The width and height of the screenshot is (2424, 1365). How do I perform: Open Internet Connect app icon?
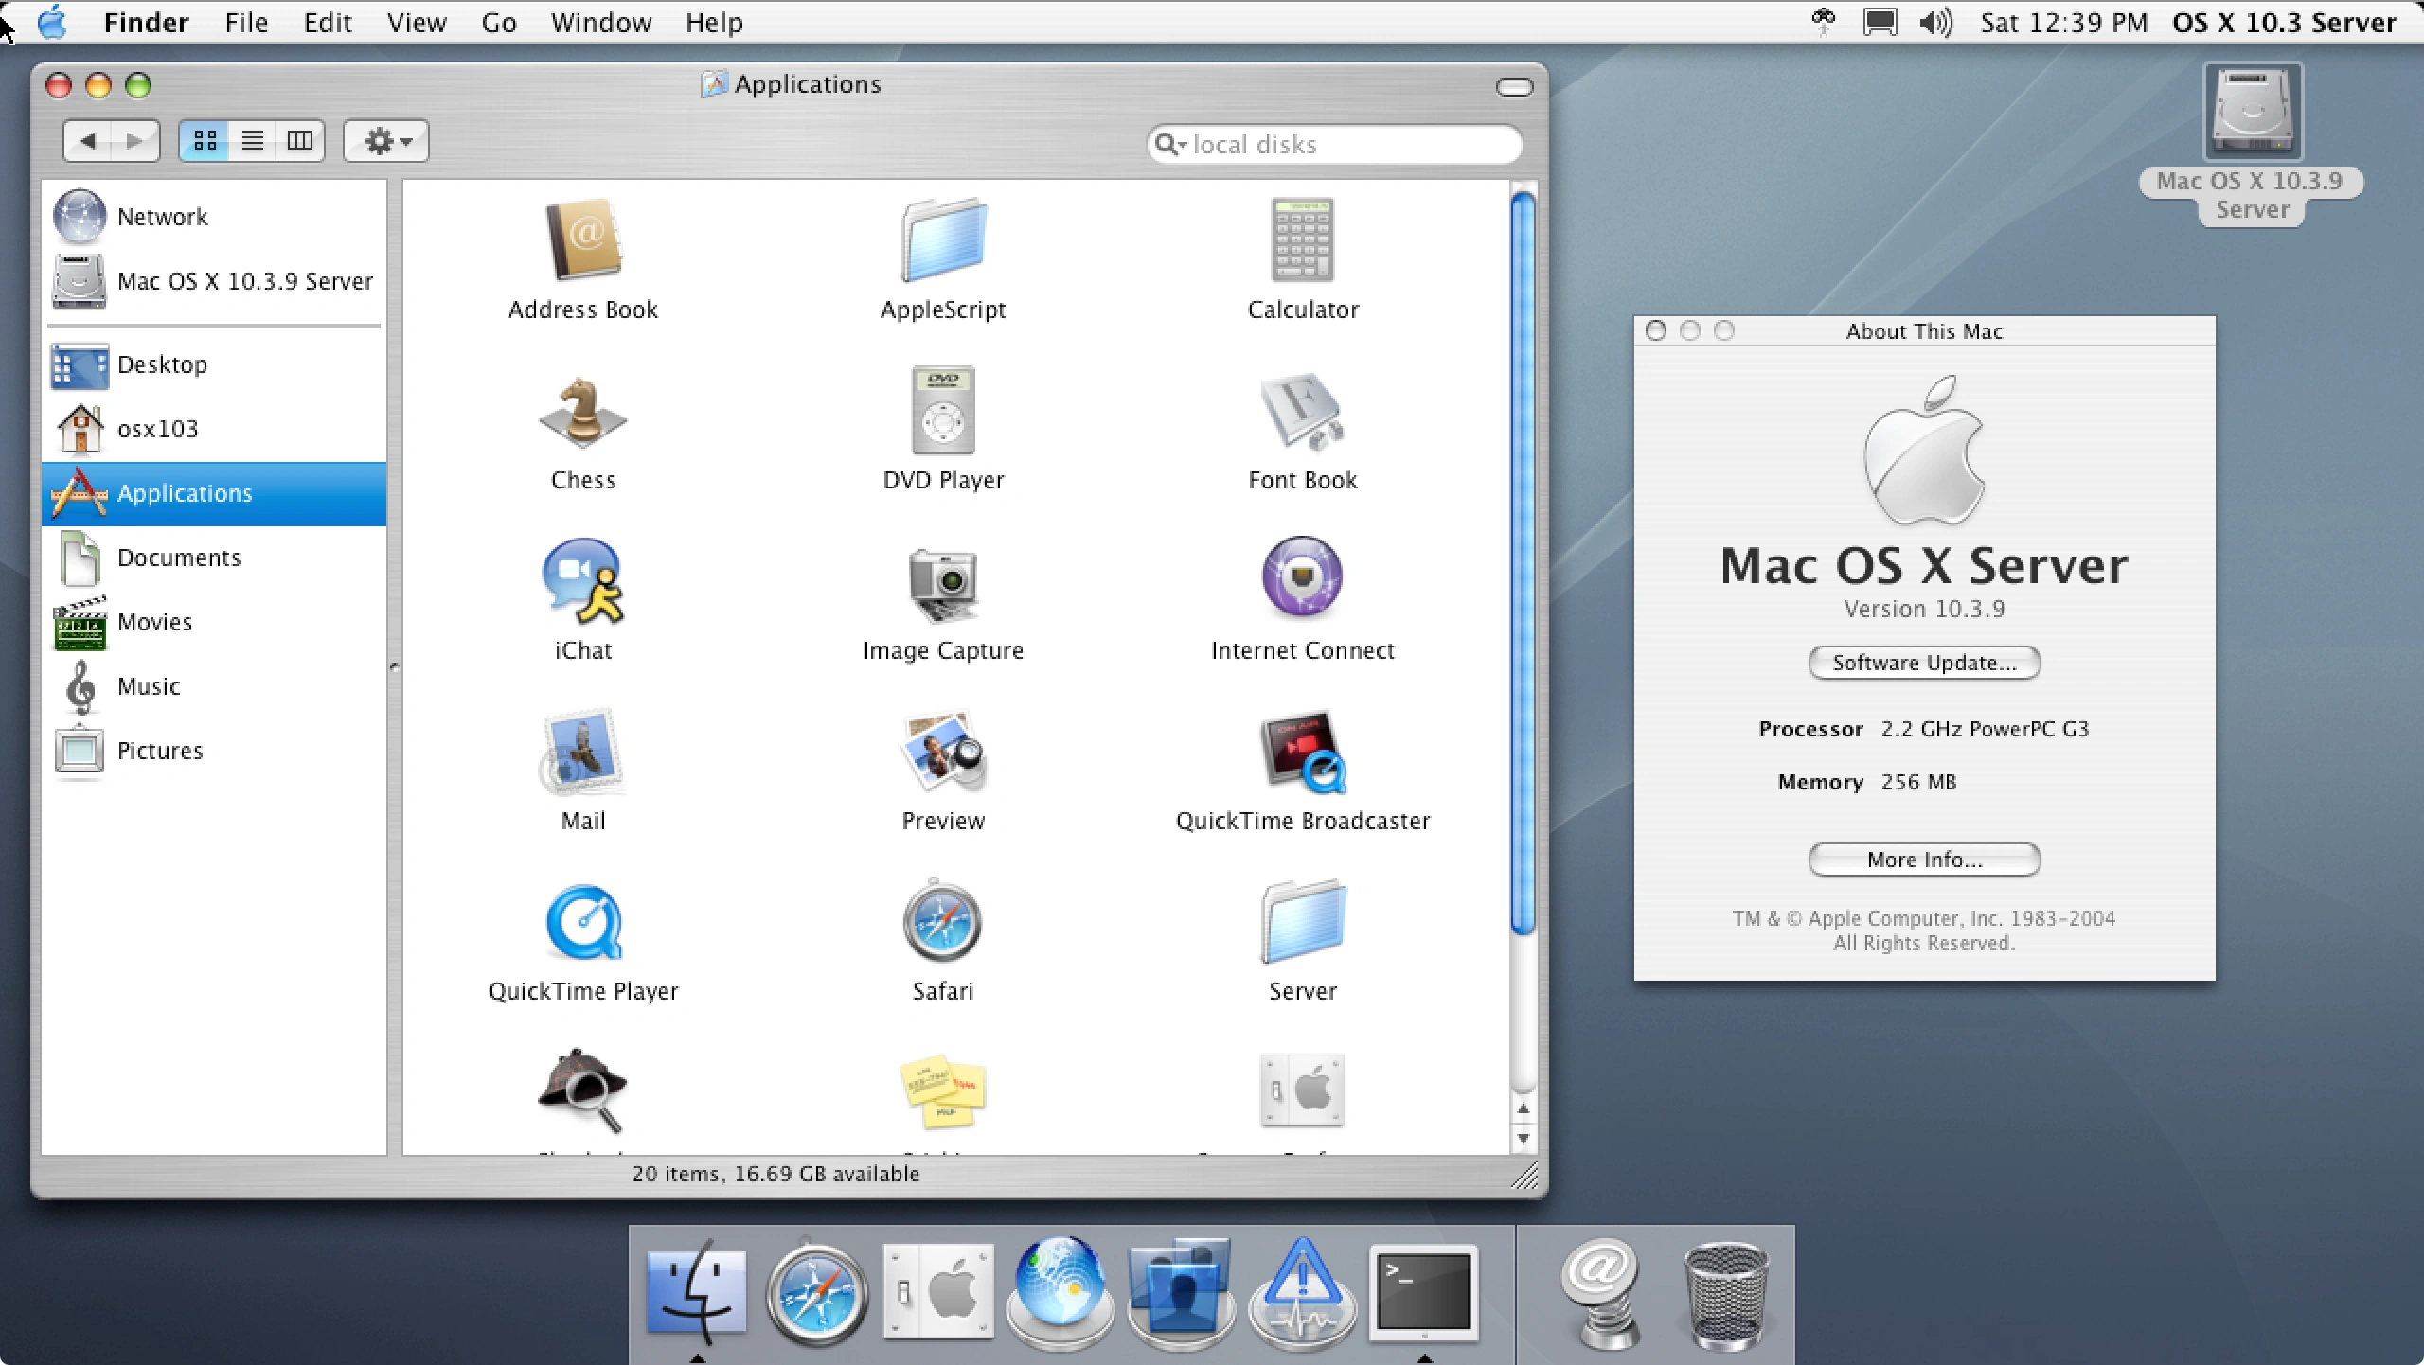pos(1302,577)
